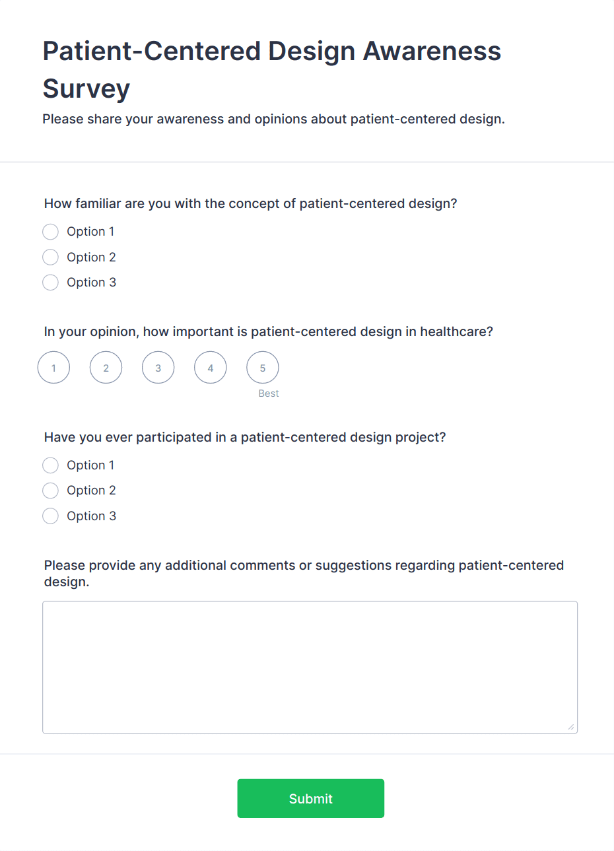Image resolution: width=614 pixels, height=851 pixels.
Task: Click the Option 2 label under familiarity question
Action: pos(91,257)
